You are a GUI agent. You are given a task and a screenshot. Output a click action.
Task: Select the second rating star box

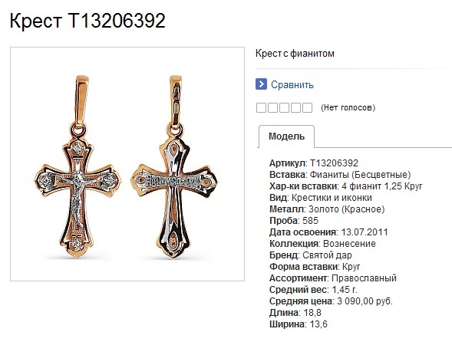(272, 107)
